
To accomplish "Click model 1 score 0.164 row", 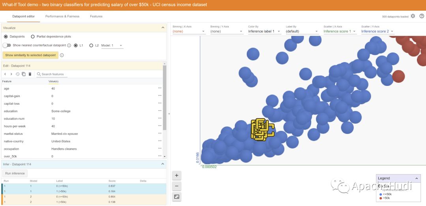I will (x=84, y=191).
